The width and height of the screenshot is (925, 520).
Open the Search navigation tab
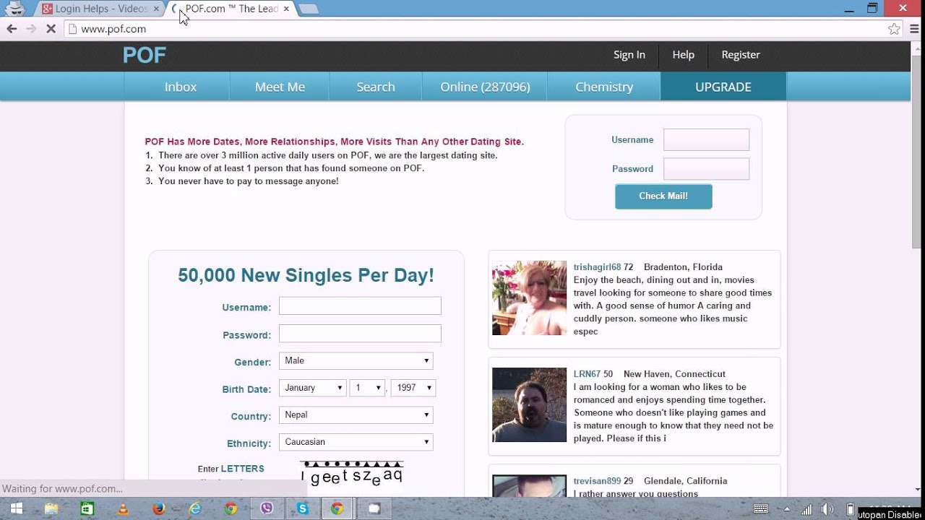pos(376,87)
